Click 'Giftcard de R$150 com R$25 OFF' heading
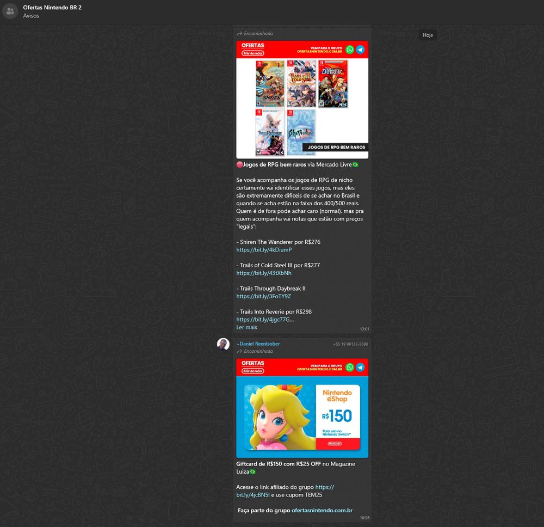Screen dimensions: 544x527 point(278,464)
